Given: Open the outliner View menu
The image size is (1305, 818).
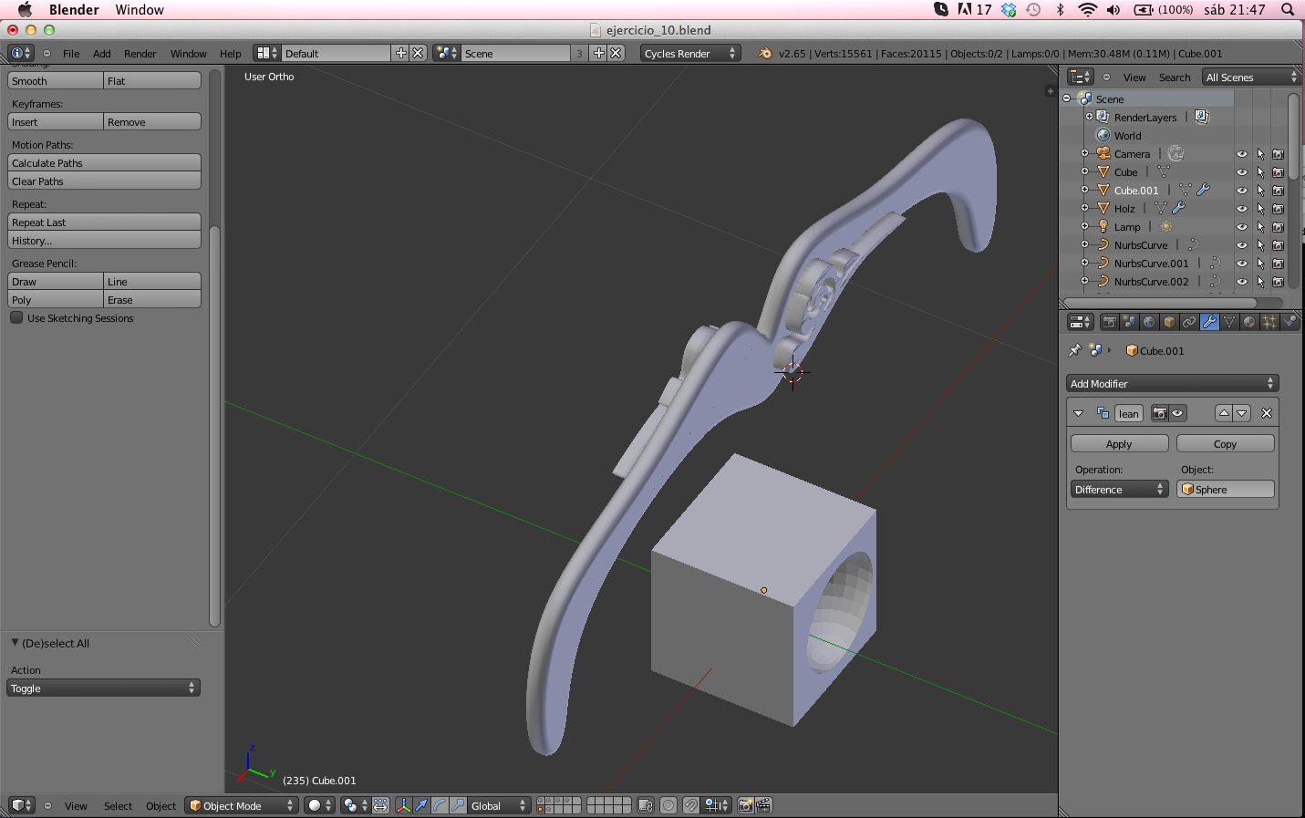Looking at the screenshot, I should pyautogui.click(x=1134, y=78).
